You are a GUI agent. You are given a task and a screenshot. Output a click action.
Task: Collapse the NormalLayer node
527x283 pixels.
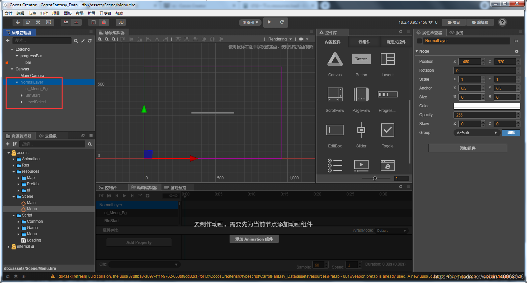click(17, 82)
